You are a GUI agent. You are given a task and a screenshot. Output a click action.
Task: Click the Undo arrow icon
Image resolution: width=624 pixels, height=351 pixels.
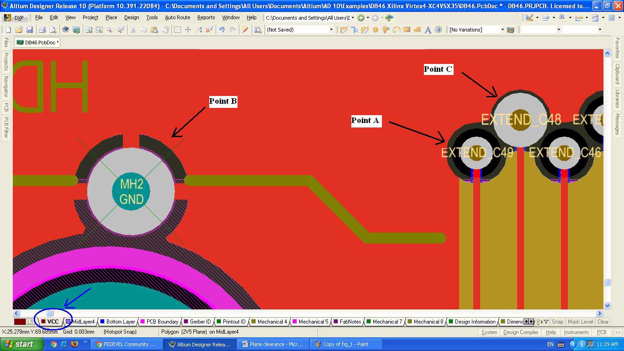[222, 30]
